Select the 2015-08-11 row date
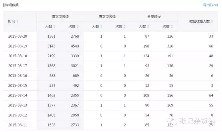The image size is (222, 132). (x=18, y=125)
